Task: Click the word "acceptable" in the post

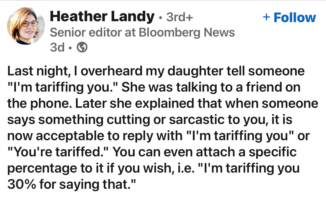Action: pyautogui.click(x=70, y=136)
